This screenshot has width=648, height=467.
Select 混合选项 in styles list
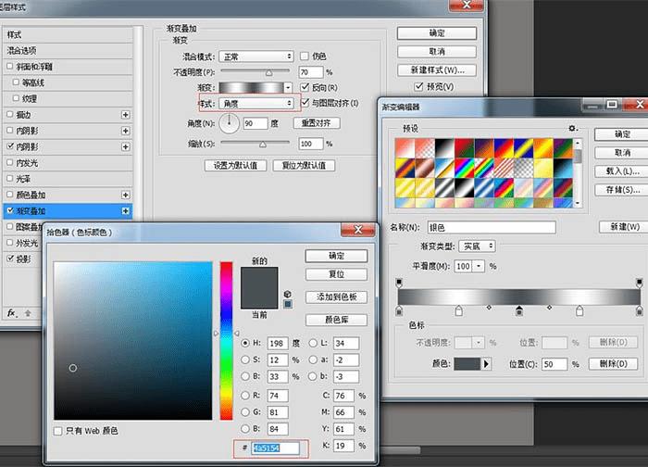(68, 50)
